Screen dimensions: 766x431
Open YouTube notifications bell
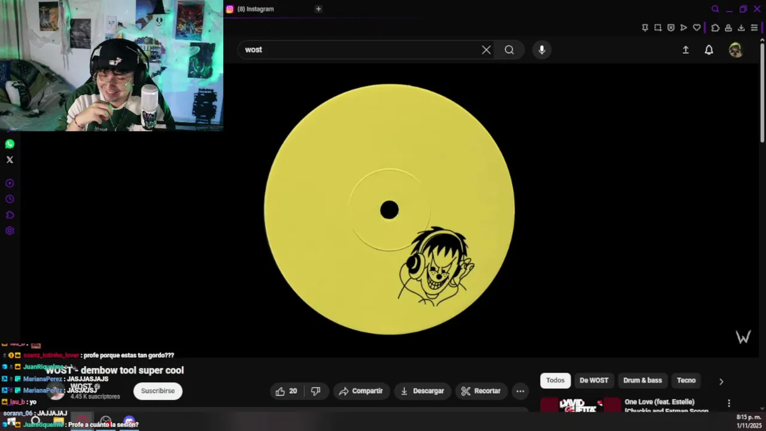point(709,50)
